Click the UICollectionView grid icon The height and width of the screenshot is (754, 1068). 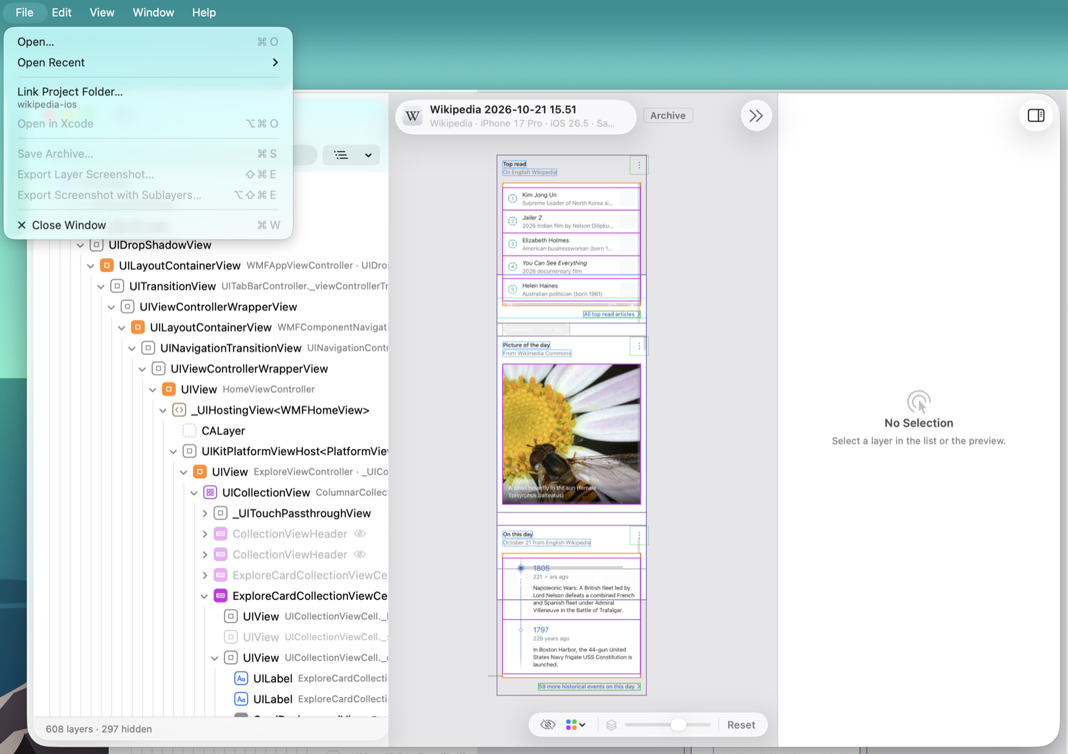210,492
